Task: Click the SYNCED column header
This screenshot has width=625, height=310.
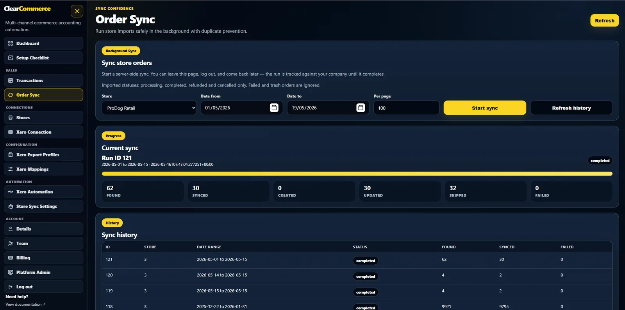Action: [507, 247]
